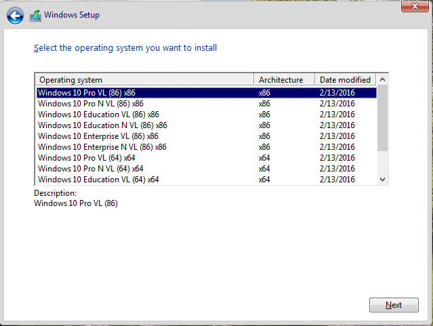The width and height of the screenshot is (433, 326).
Task: Click the Windows Setup title icon
Action: (35, 16)
